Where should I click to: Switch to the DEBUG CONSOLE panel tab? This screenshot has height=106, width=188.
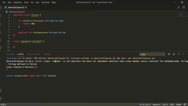pyautogui.click(x=33, y=54)
